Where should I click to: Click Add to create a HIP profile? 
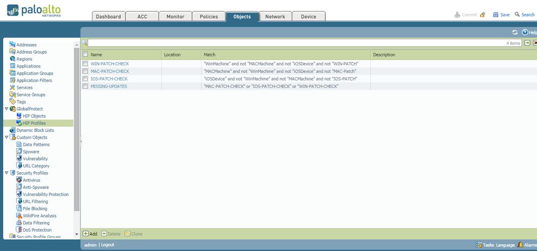click(x=90, y=234)
